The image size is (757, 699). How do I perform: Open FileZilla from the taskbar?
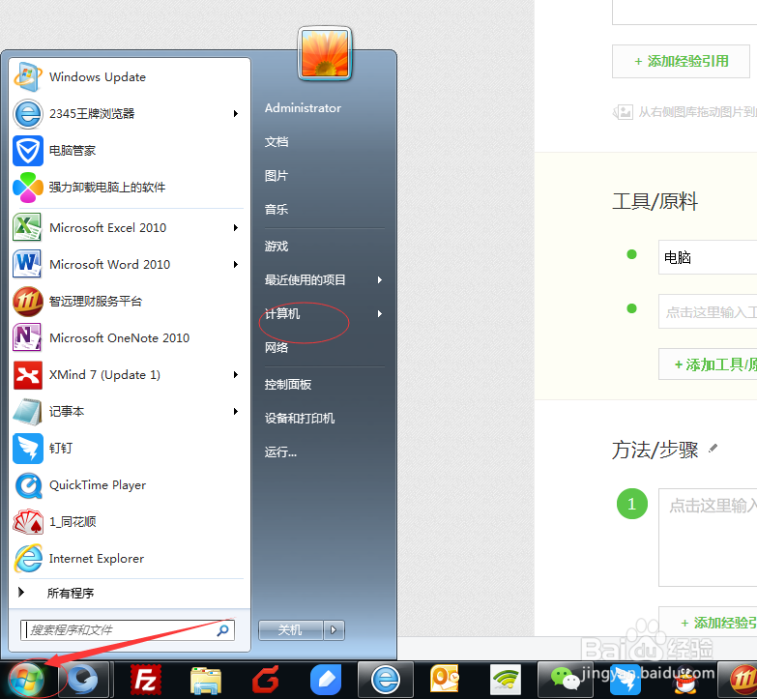point(146,681)
